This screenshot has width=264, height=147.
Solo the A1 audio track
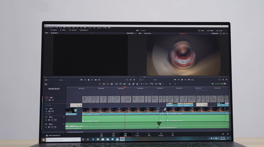[52, 120]
